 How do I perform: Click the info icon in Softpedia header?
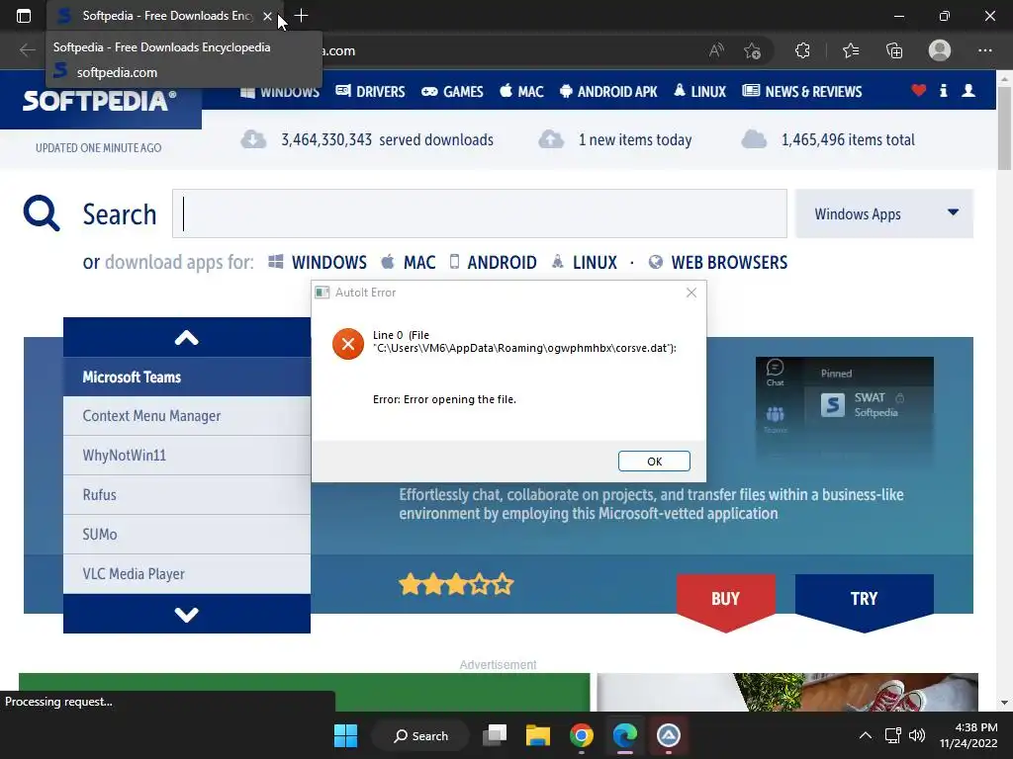coord(943,90)
